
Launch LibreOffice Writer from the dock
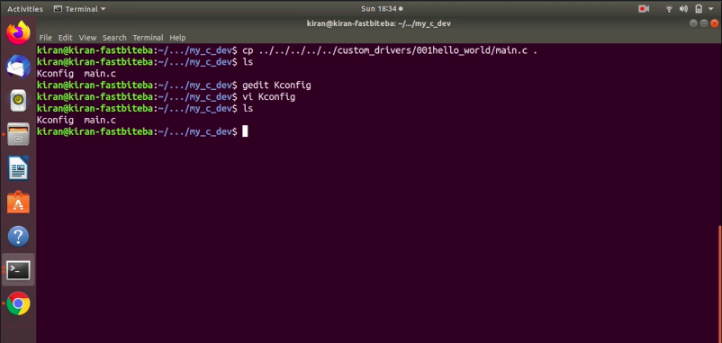coord(18,168)
